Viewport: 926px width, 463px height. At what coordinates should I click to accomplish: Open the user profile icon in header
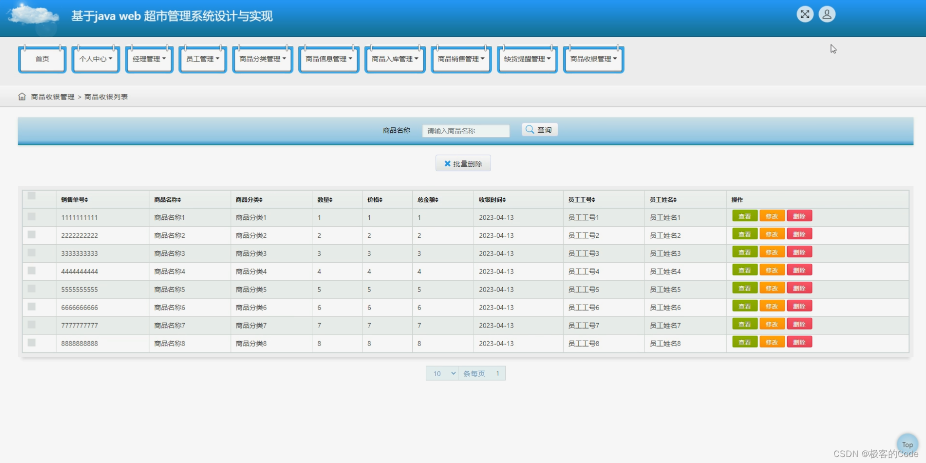(x=827, y=14)
